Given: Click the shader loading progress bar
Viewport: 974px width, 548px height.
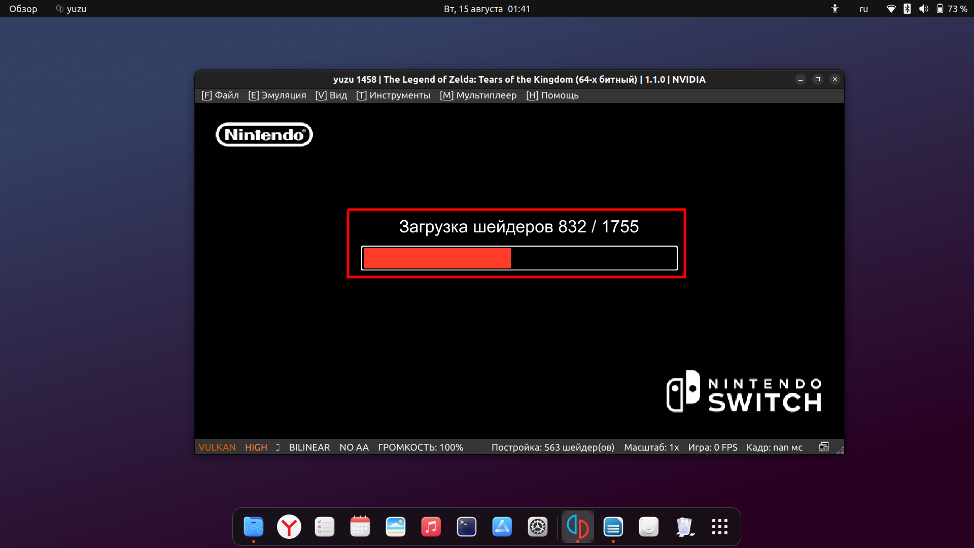Looking at the screenshot, I should click(519, 258).
